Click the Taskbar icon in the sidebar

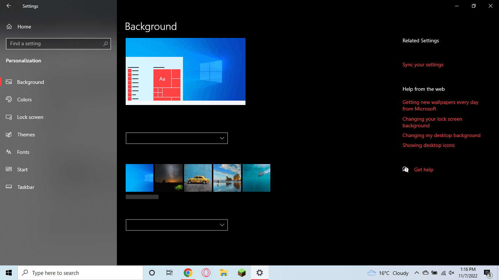(9, 187)
